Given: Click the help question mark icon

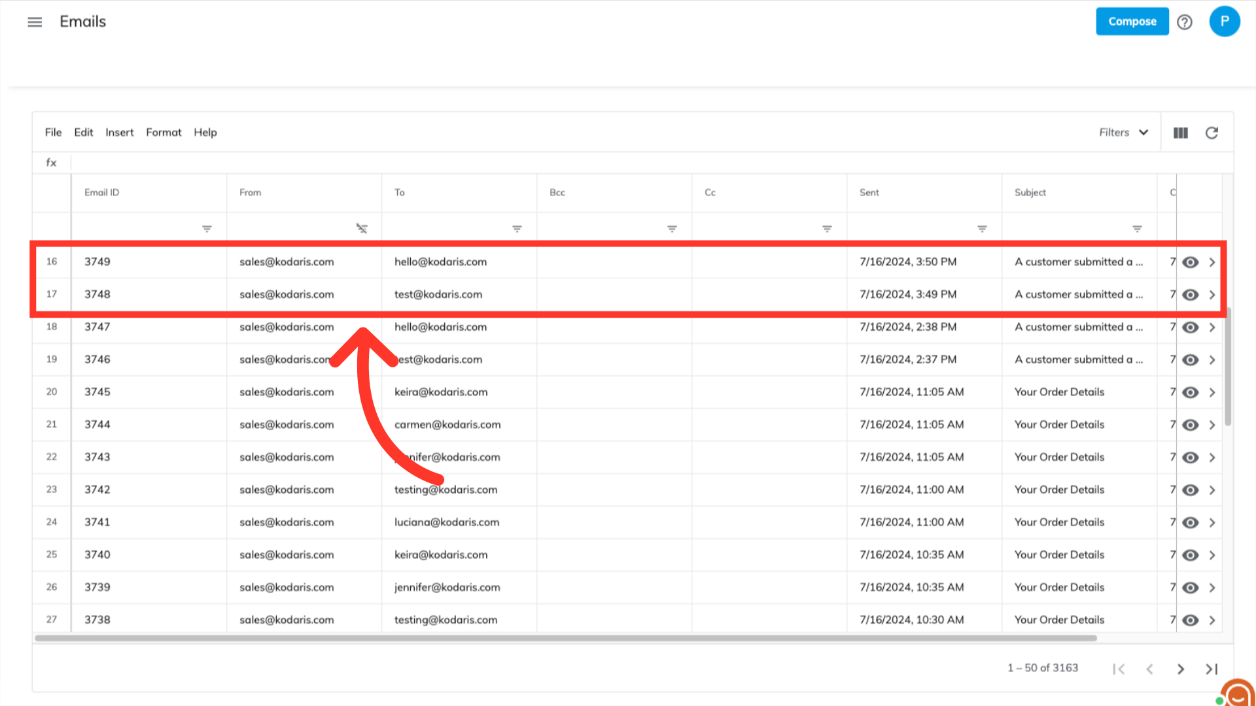Looking at the screenshot, I should (x=1184, y=22).
